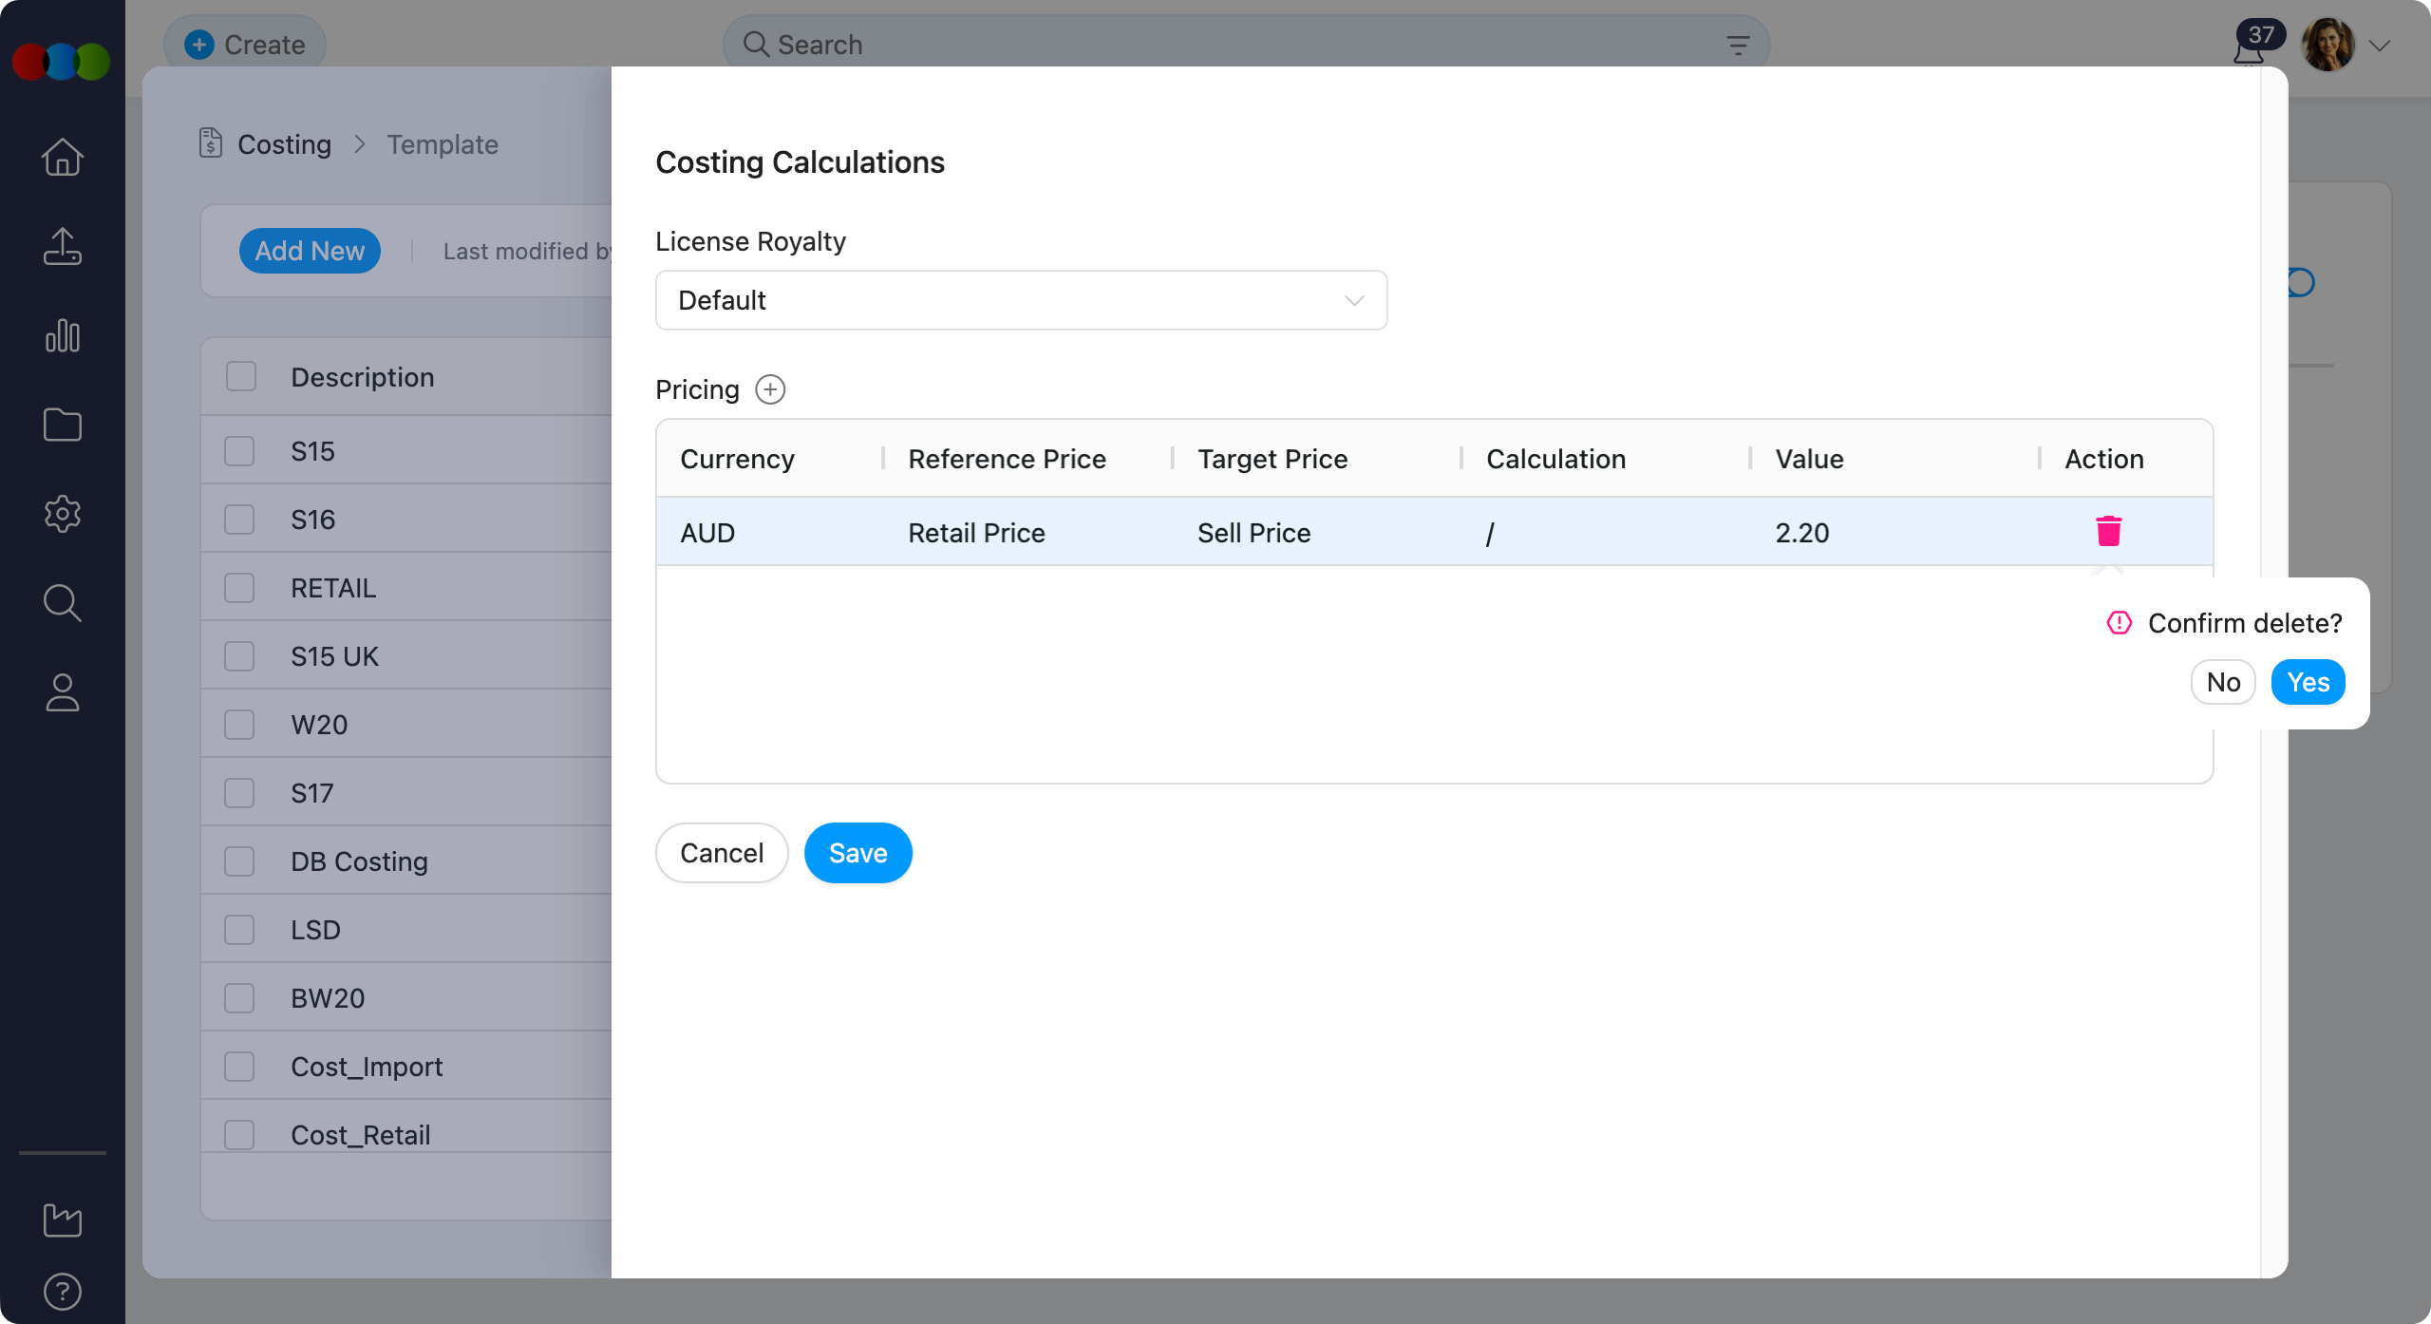
Task: Confirm deletion by clicking Yes
Action: click(x=2308, y=682)
